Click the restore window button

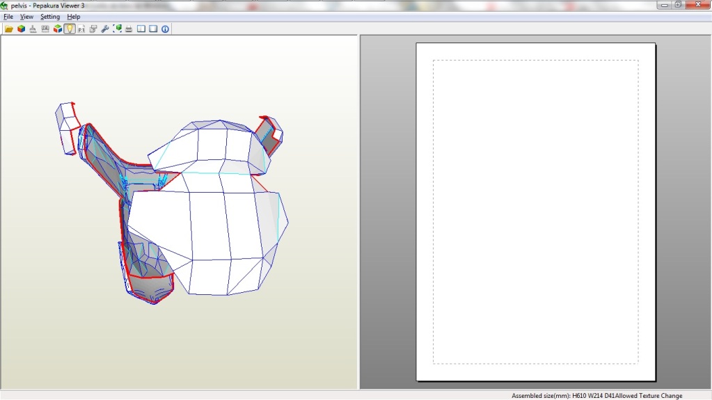(678, 5)
